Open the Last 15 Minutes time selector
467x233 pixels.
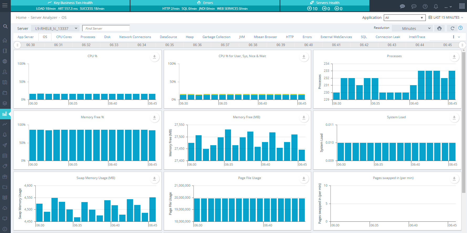[446, 18]
